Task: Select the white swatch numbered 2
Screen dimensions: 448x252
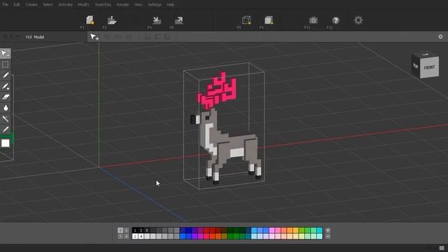Action: 135,237
